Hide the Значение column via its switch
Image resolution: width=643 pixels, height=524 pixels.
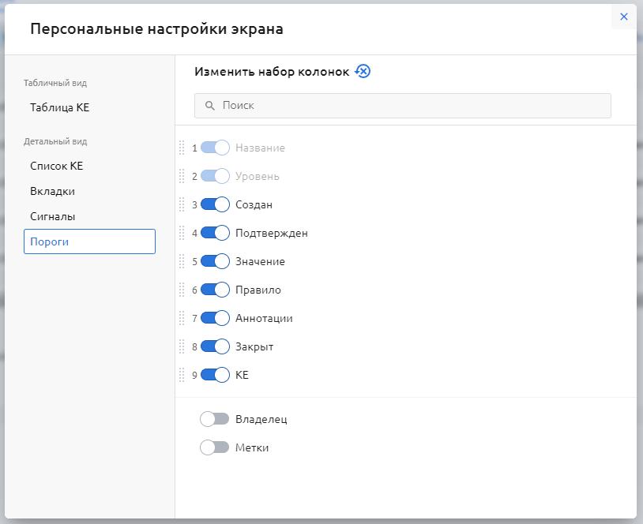215,261
